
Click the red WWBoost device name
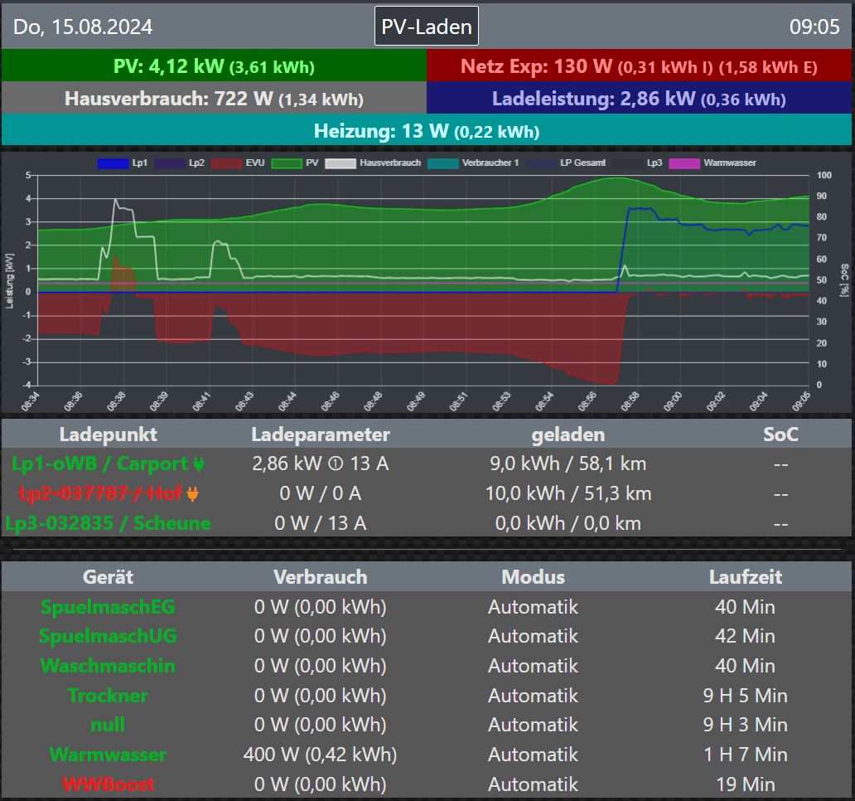(x=108, y=784)
